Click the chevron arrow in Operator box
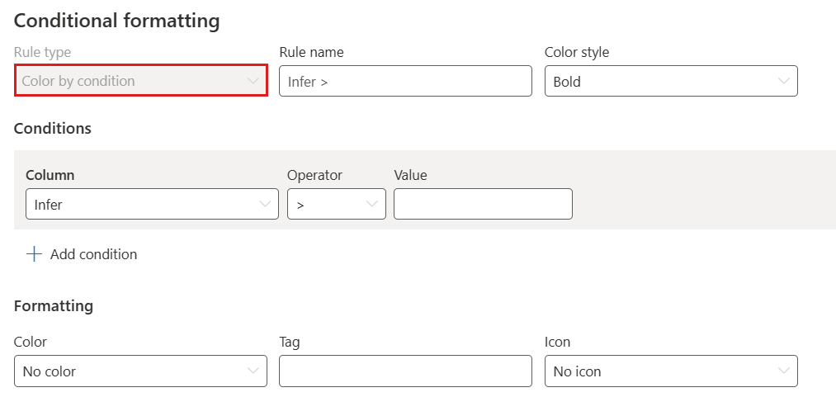836x416 pixels. [x=371, y=205]
